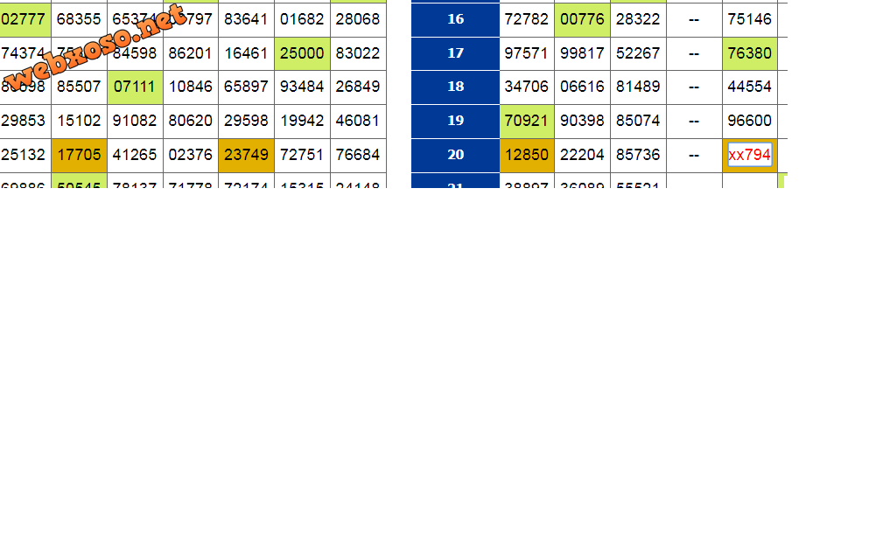This screenshot has height=537, width=883.
Task: Click the cell 46081
Action: (358, 121)
